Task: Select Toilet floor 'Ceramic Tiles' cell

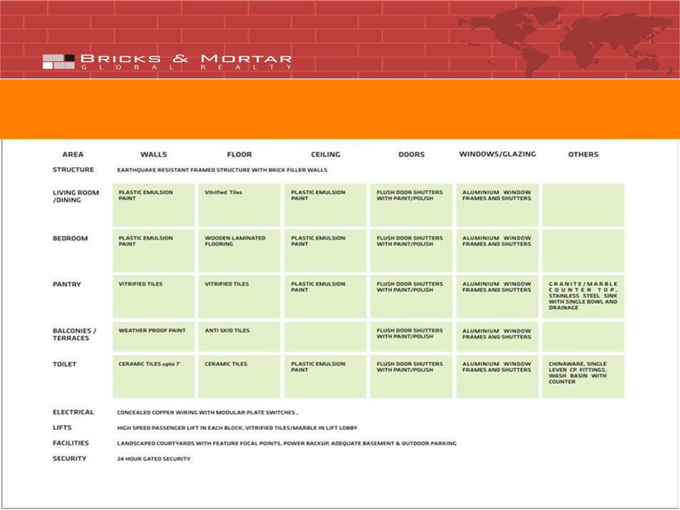Action: tap(239, 376)
